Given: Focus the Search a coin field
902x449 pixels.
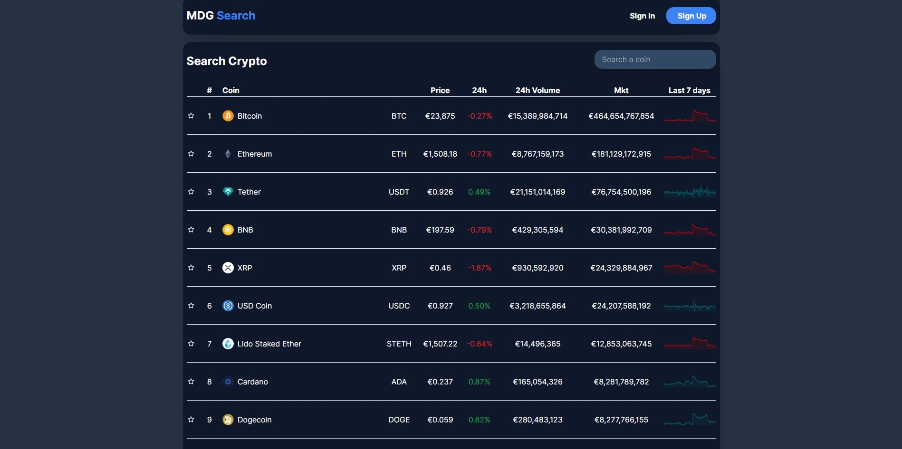Looking at the screenshot, I should (655, 59).
